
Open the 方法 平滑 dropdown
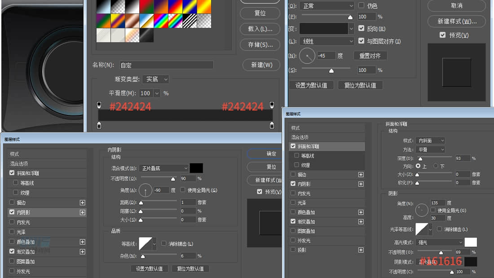point(430,150)
